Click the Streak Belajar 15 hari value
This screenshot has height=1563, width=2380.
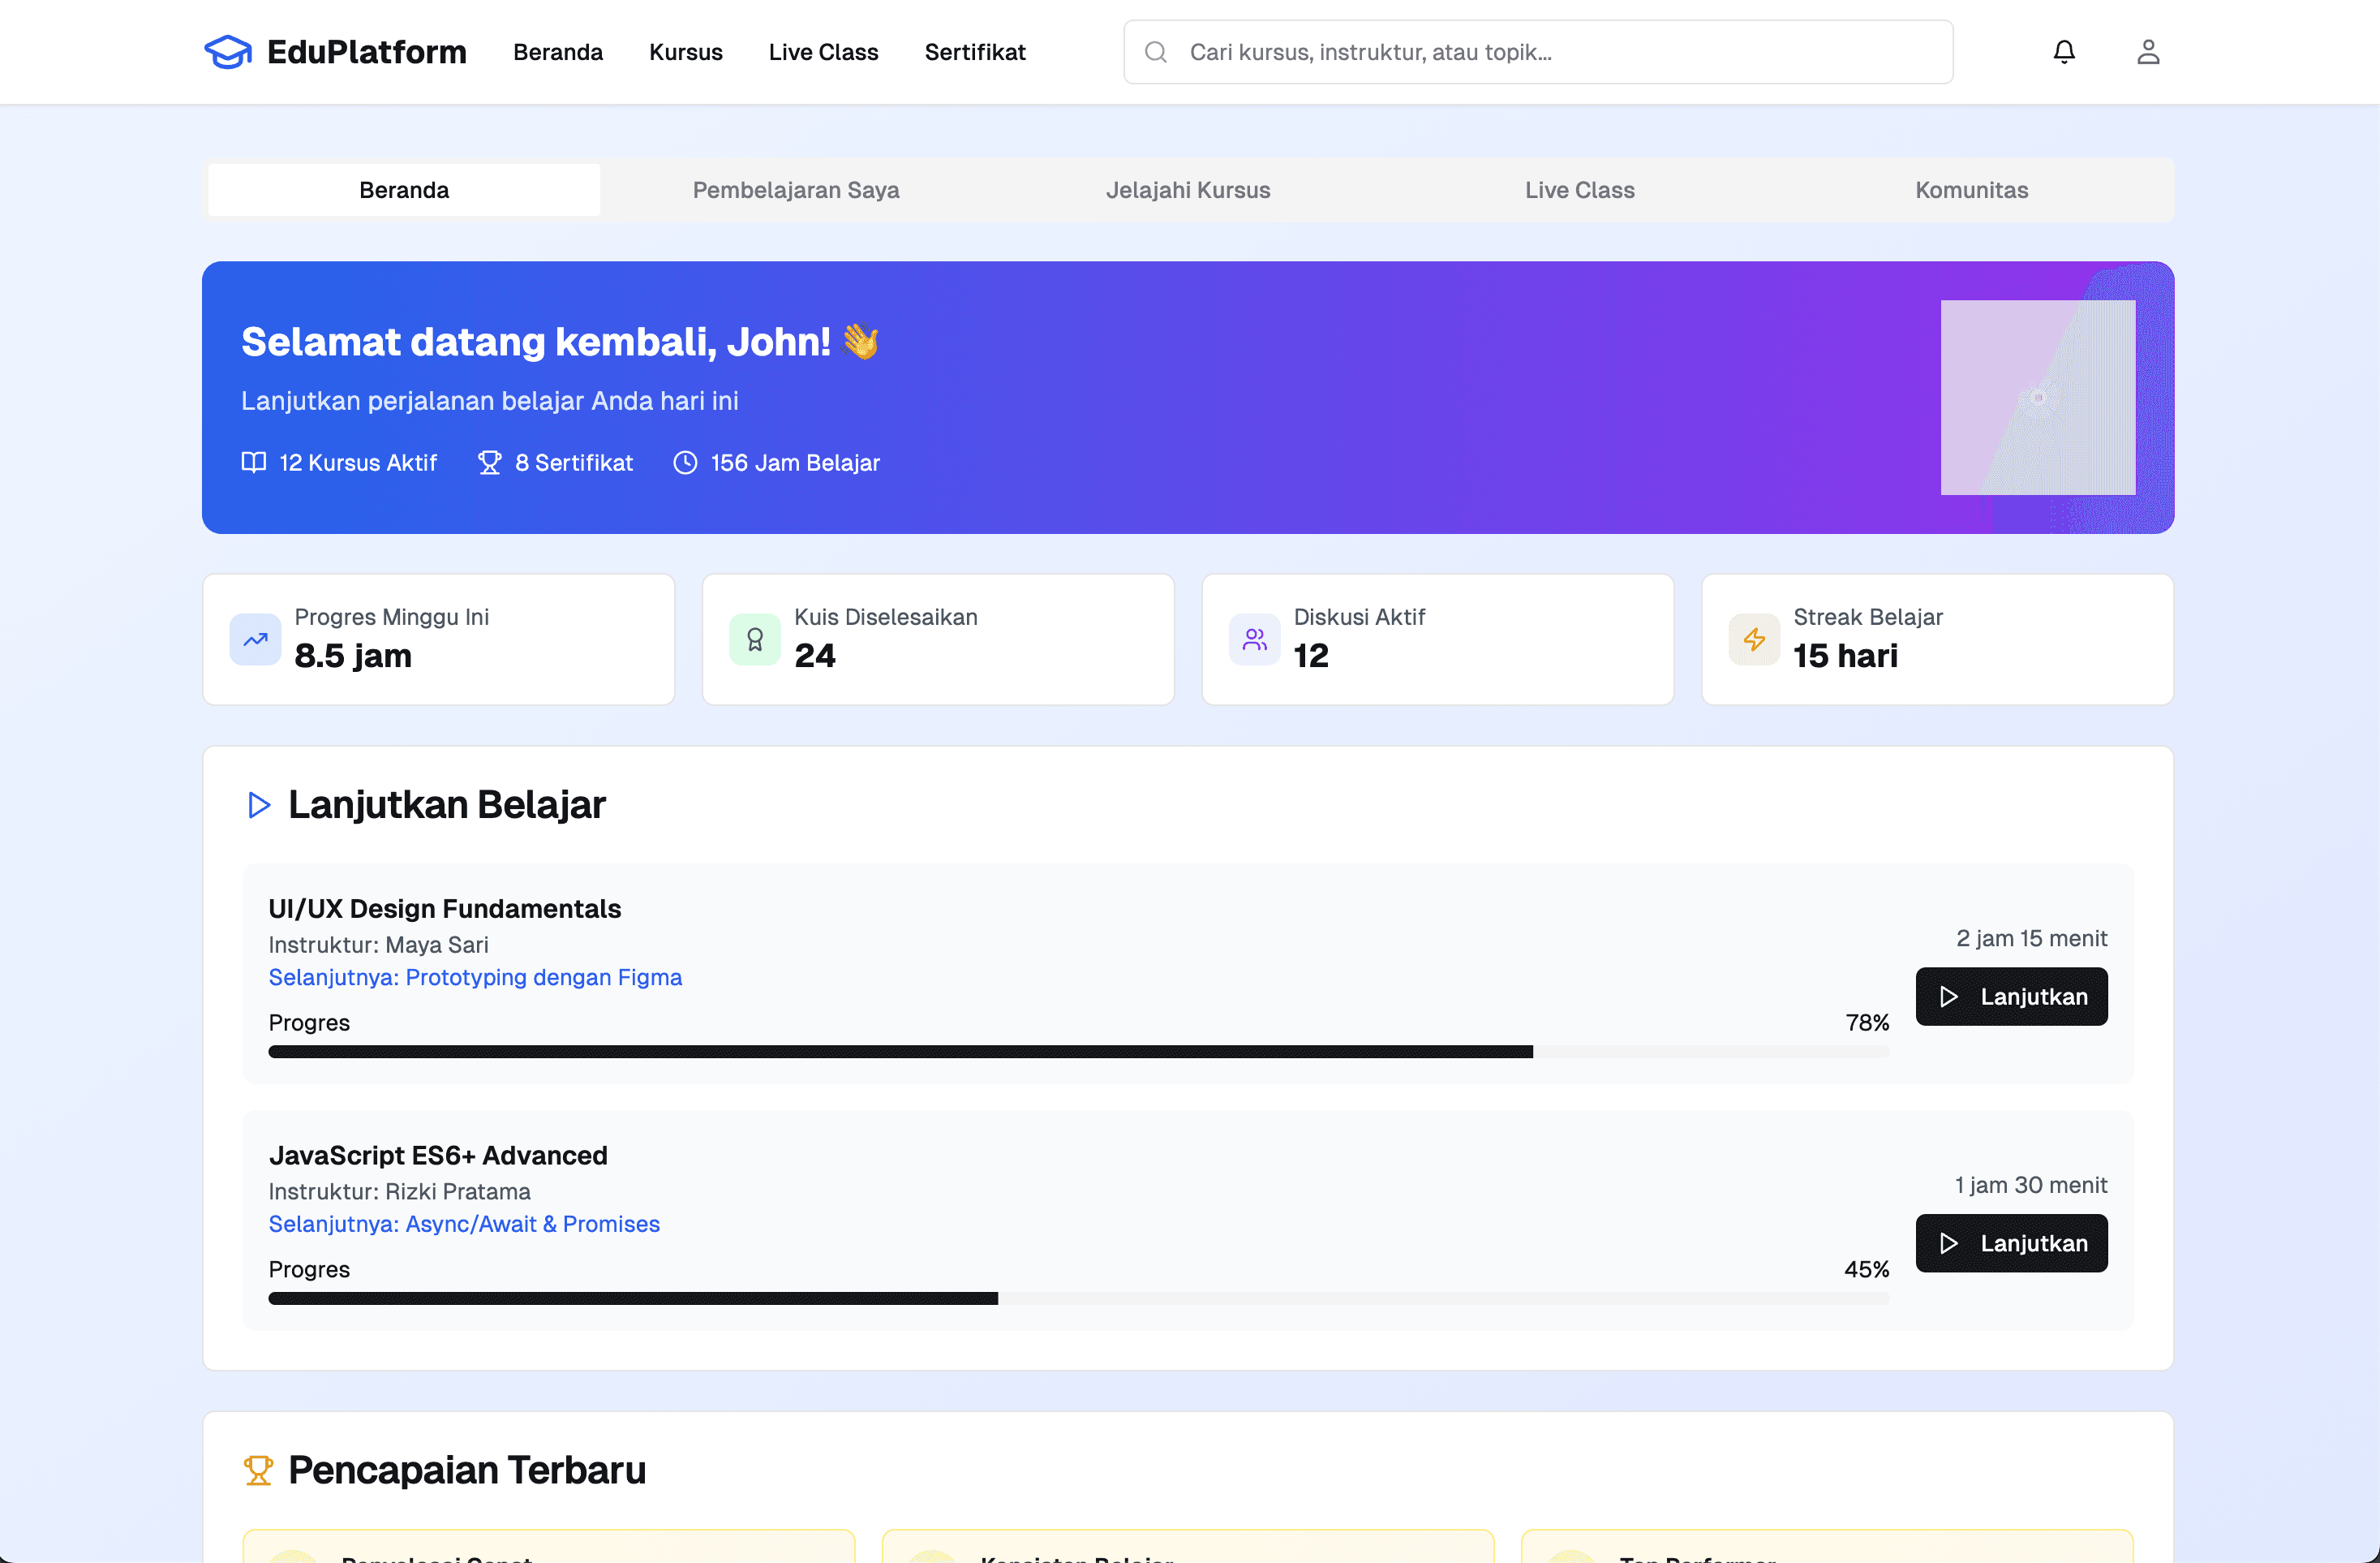click(x=1845, y=656)
